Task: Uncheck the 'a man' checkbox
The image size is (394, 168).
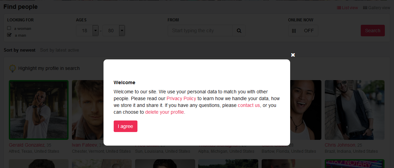Action: point(9,35)
